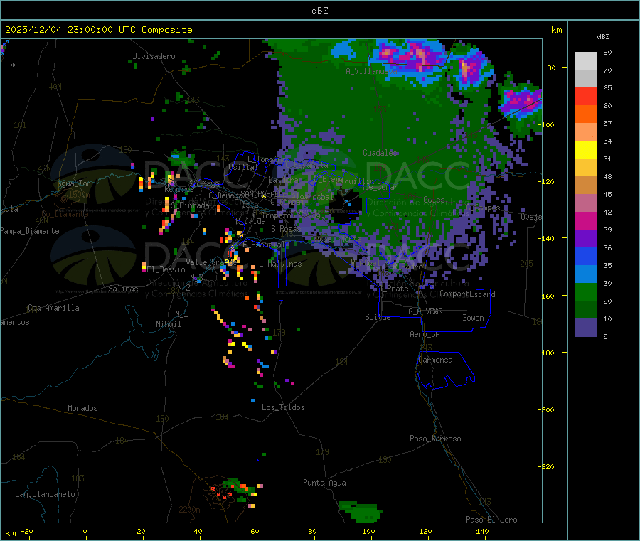
Task: Click the Nihuil label
Action: point(169,324)
